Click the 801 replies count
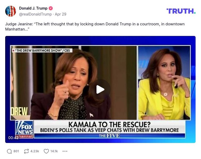Screen dimensions: 201x159 tap(16, 151)
